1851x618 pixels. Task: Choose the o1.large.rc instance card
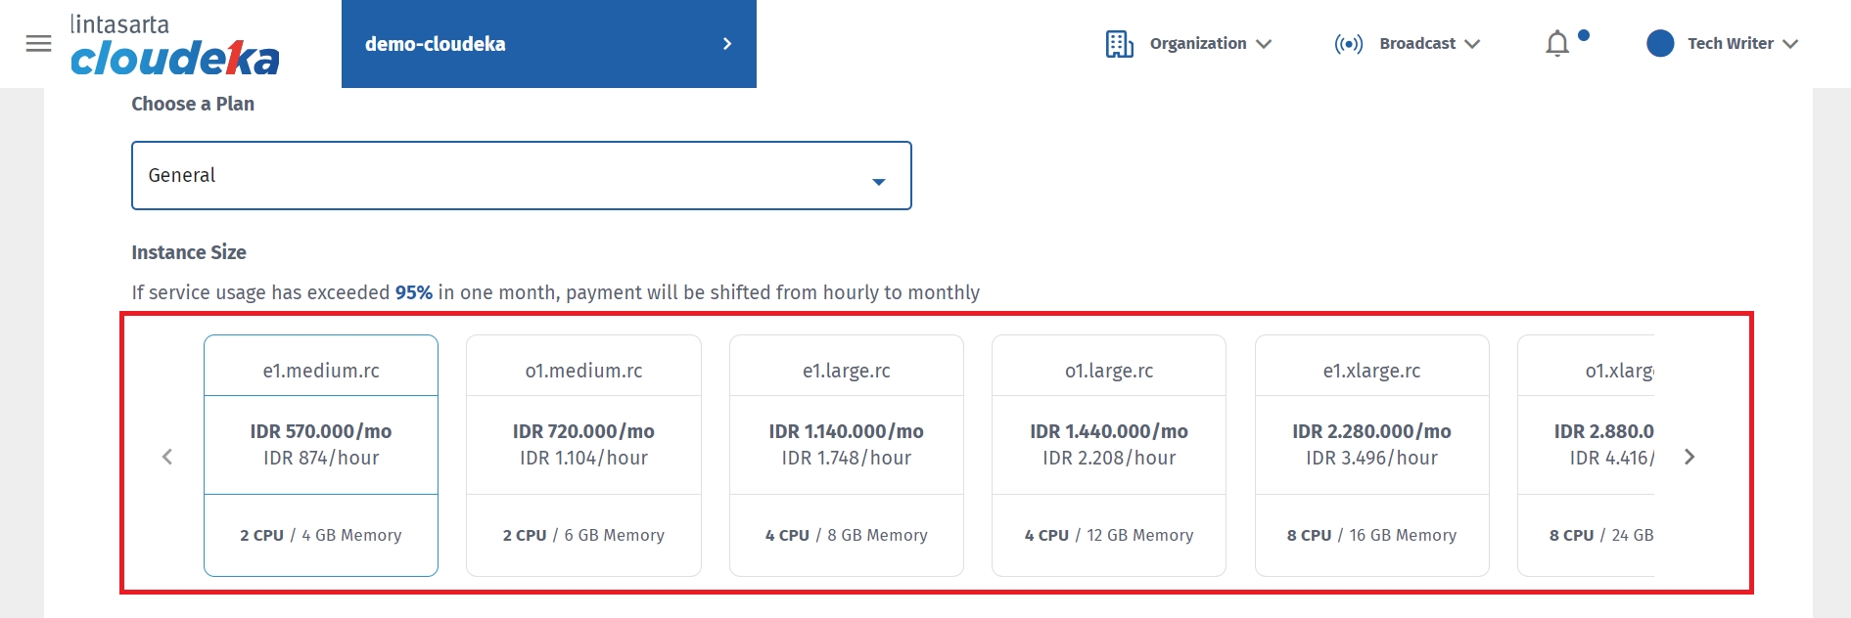(x=1108, y=455)
